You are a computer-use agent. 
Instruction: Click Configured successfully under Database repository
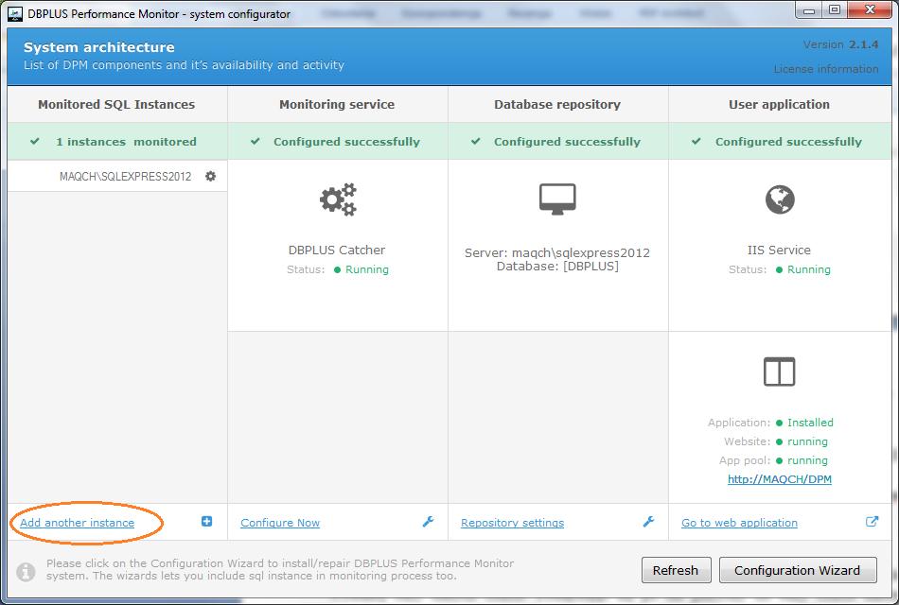coord(567,142)
